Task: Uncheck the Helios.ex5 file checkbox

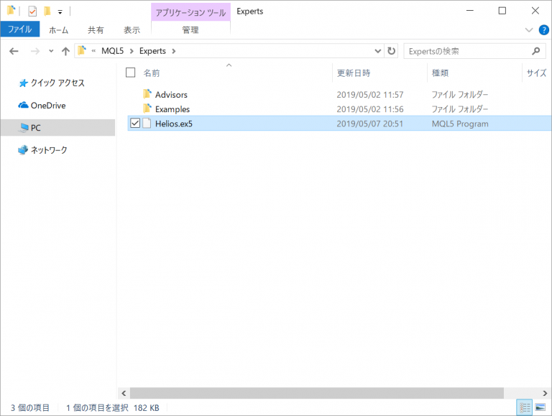Action: (x=134, y=124)
